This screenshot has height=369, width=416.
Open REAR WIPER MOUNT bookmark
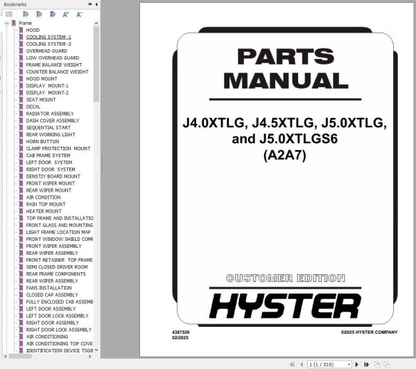coord(49,190)
